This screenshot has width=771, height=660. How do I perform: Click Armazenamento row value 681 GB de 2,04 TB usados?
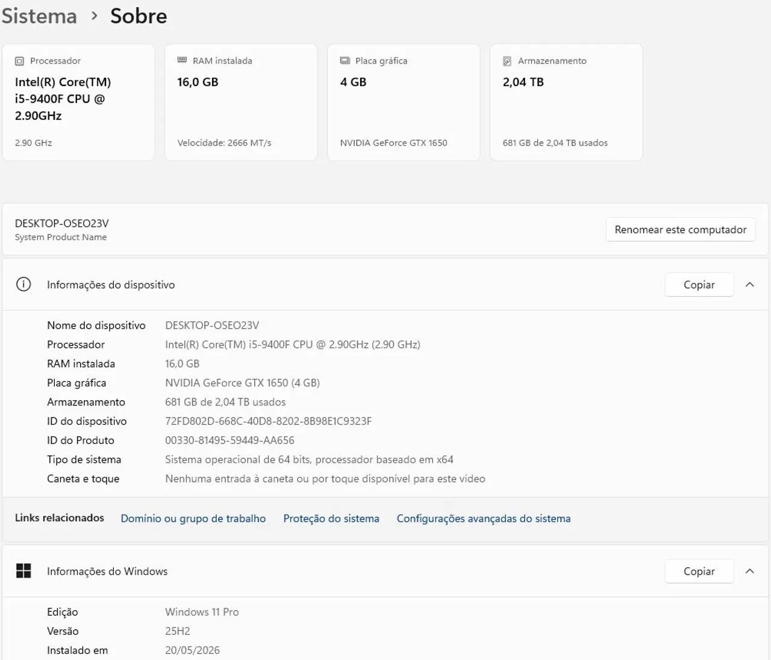click(225, 402)
